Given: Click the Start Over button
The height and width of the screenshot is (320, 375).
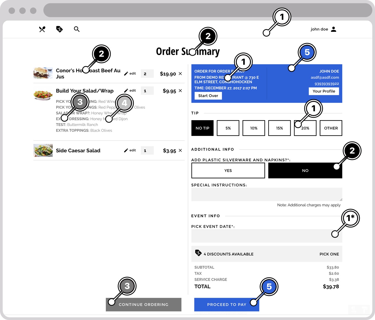Looking at the screenshot, I should coord(208,96).
